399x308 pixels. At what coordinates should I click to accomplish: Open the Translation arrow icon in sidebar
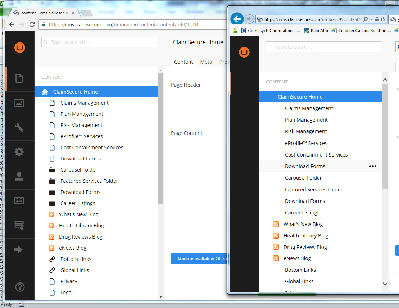pyautogui.click(x=18, y=249)
